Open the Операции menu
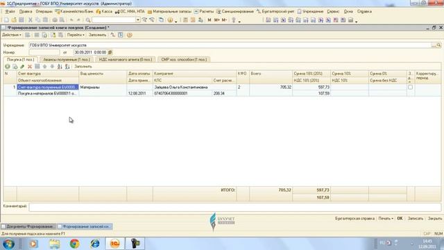This screenshot has width=444, height=250. click(x=44, y=12)
